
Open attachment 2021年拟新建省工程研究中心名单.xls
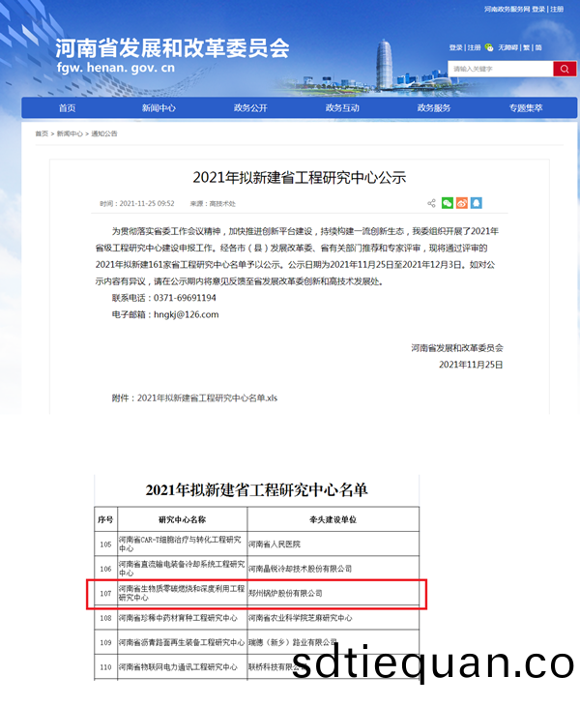point(207,398)
